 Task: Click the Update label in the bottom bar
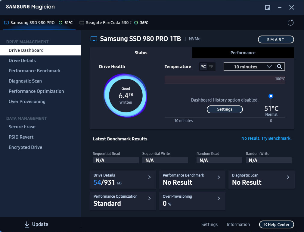click(40, 224)
